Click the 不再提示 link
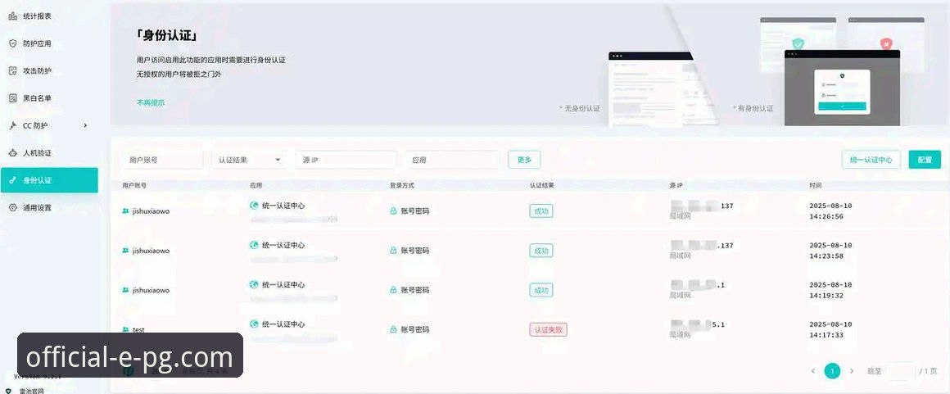The width and height of the screenshot is (950, 394). click(x=150, y=102)
